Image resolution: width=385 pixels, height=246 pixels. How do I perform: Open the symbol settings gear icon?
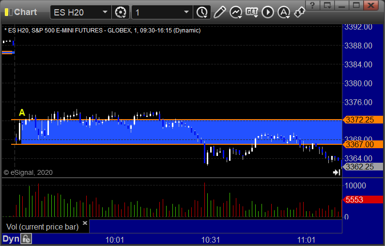(121, 12)
